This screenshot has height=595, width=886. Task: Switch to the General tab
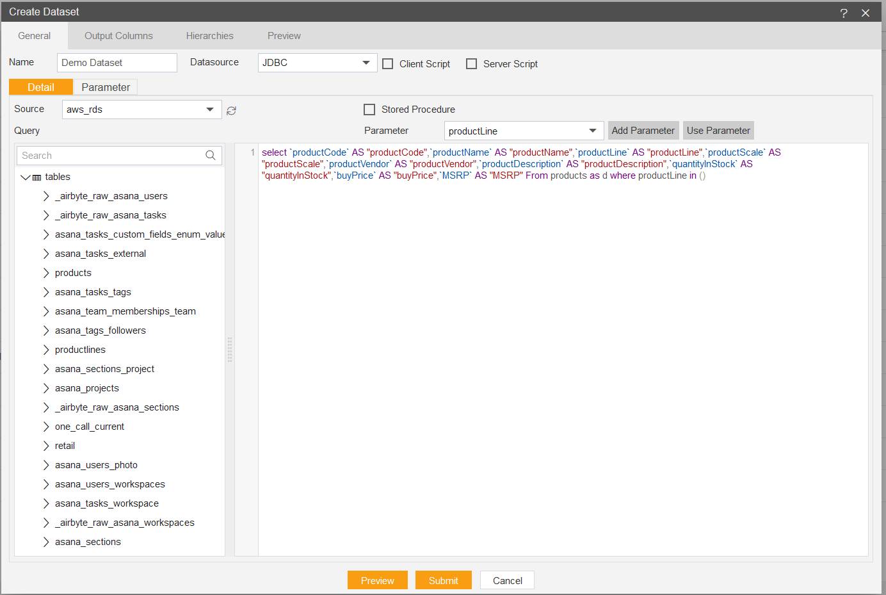pos(35,36)
